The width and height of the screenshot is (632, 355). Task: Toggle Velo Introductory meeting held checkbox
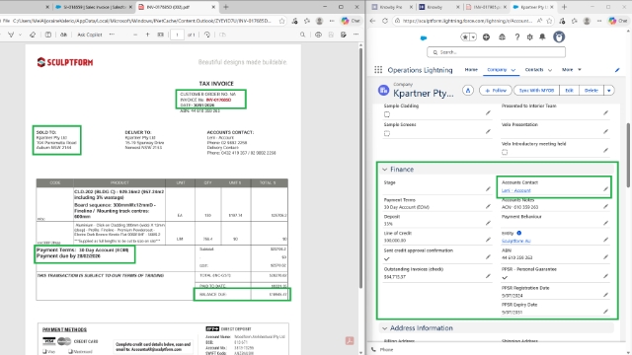[x=505, y=152]
